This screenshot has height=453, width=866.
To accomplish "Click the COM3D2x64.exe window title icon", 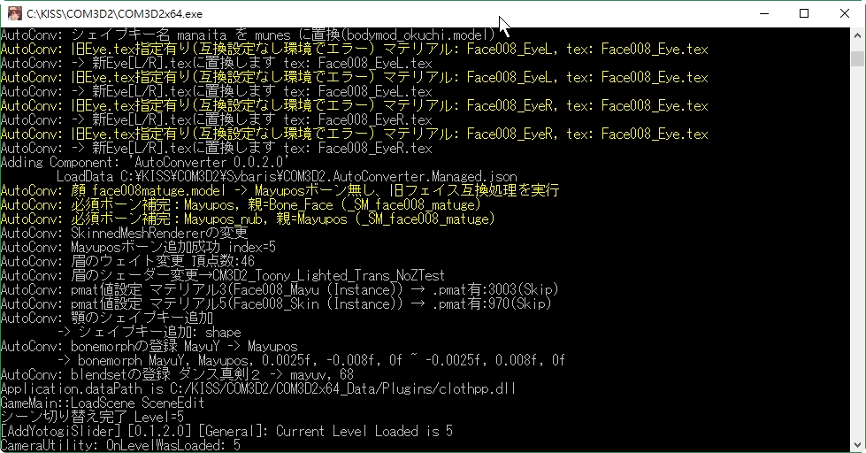I will point(15,13).
